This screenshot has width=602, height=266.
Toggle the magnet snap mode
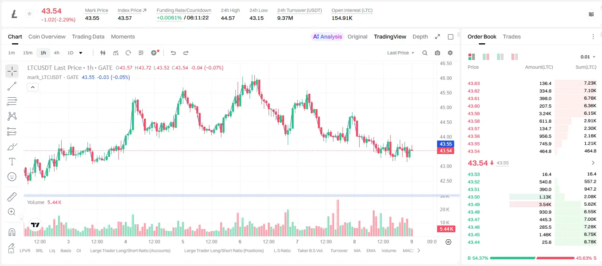tap(12, 232)
